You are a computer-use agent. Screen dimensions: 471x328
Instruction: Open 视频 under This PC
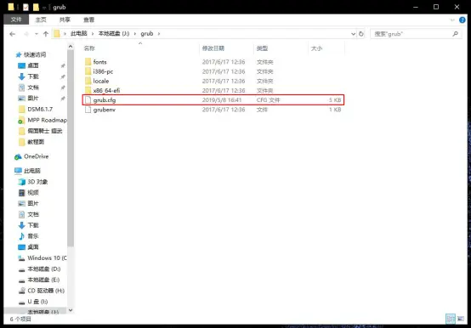[x=33, y=192]
